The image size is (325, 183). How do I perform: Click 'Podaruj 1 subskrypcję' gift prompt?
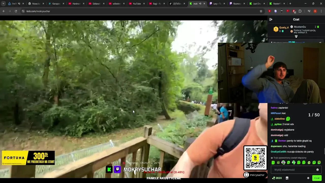305,31
